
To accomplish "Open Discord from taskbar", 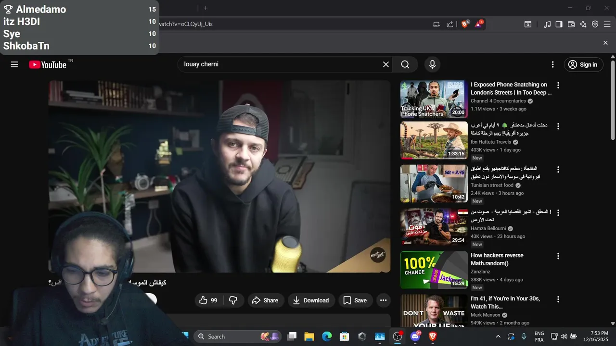I will click(x=415, y=336).
